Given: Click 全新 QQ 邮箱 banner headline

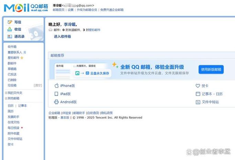Looking at the screenshot, I should tap(152, 67).
